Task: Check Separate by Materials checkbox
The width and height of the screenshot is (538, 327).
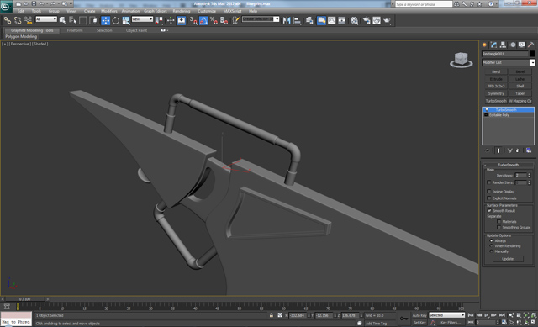Action: tap(498, 222)
